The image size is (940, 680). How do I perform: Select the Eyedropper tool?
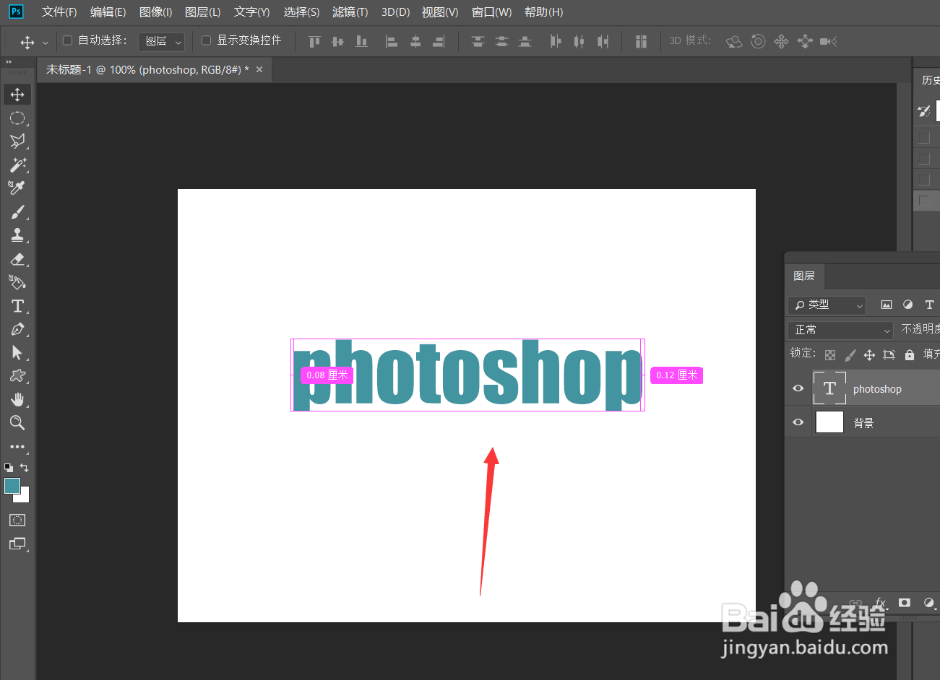tap(17, 188)
